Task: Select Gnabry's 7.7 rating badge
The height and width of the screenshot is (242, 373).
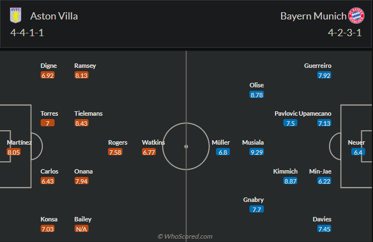Action: (x=257, y=209)
